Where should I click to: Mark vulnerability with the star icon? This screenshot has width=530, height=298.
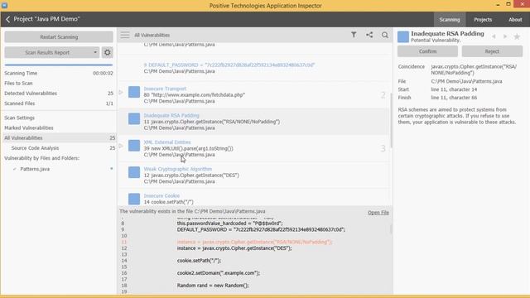click(517, 36)
